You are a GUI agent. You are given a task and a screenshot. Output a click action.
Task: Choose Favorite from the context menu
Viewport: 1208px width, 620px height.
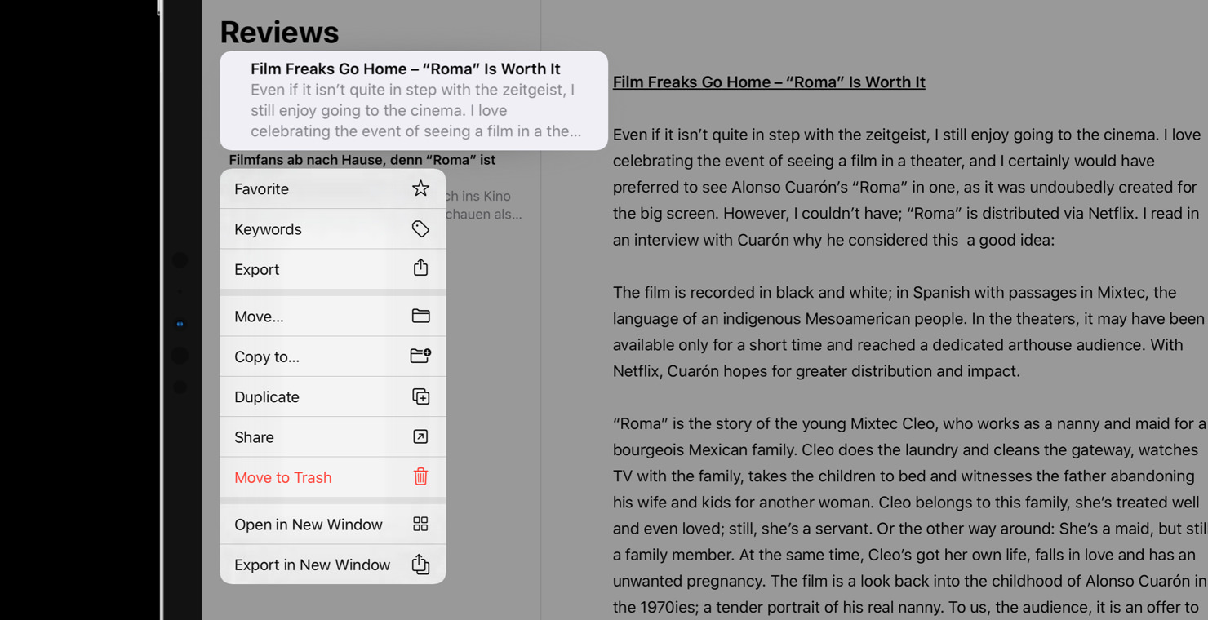pos(333,188)
